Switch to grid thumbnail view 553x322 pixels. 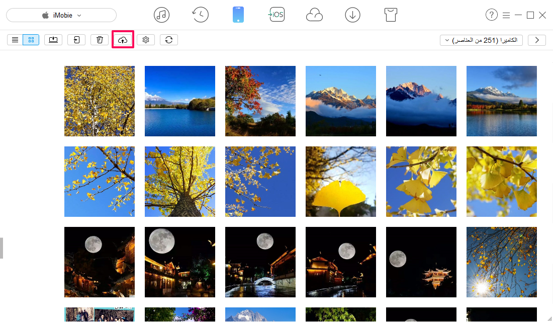click(x=31, y=40)
